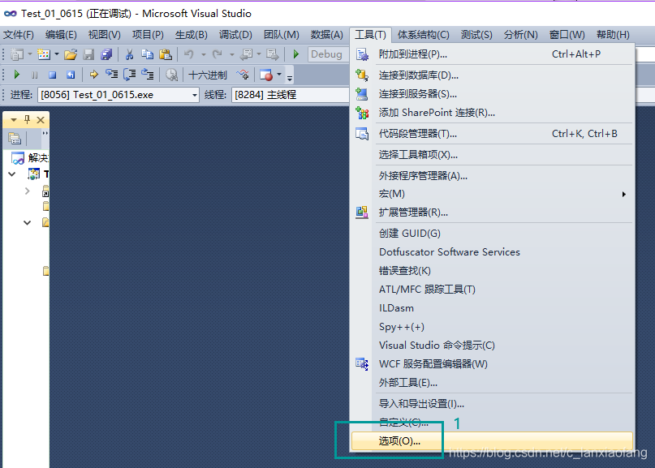This screenshot has height=468, width=655.
Task: Click Show Next Statement yellow arrow
Action: 93,75
